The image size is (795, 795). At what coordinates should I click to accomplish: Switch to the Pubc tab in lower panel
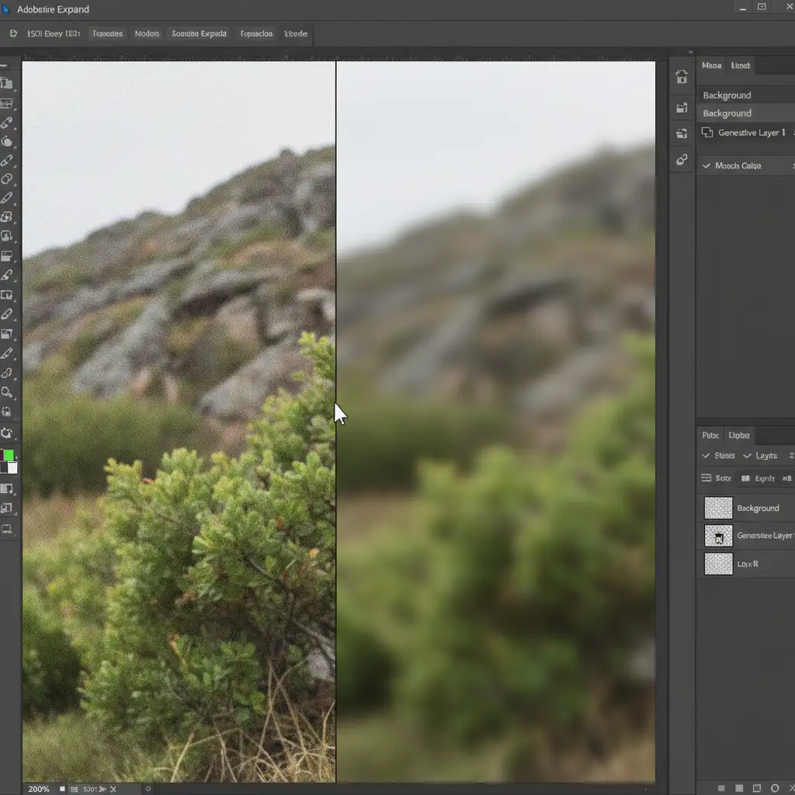[x=710, y=436]
